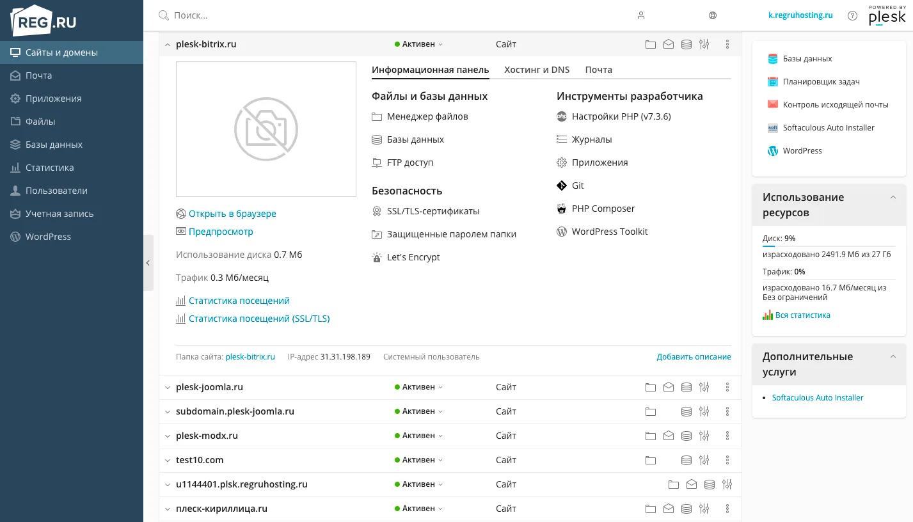Image resolution: width=913 pixels, height=522 pixels.
Task: Switch to the Почта tab of plesk-bitrix.ru
Action: pos(598,70)
